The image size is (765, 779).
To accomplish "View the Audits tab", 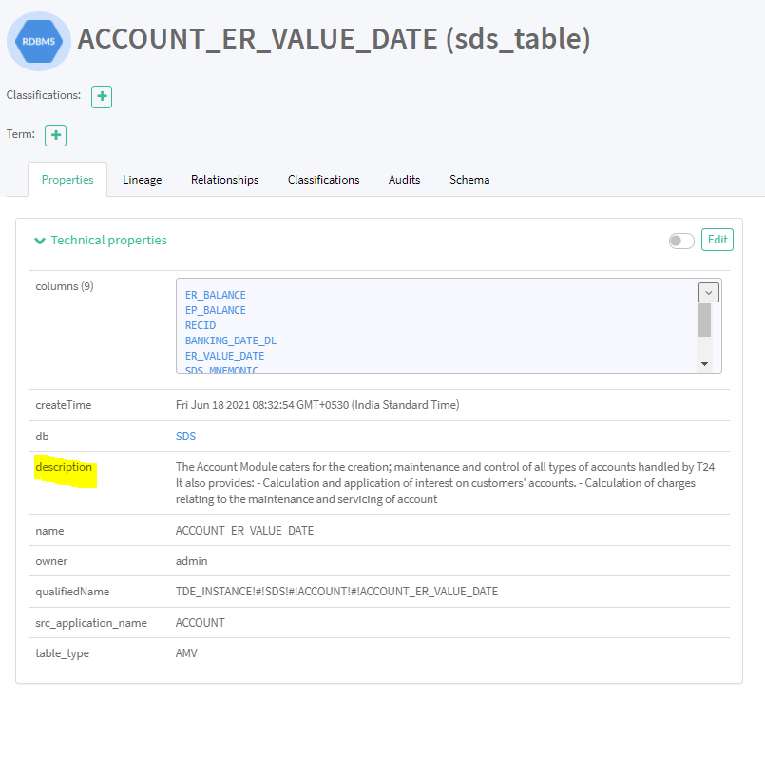I will (x=404, y=180).
